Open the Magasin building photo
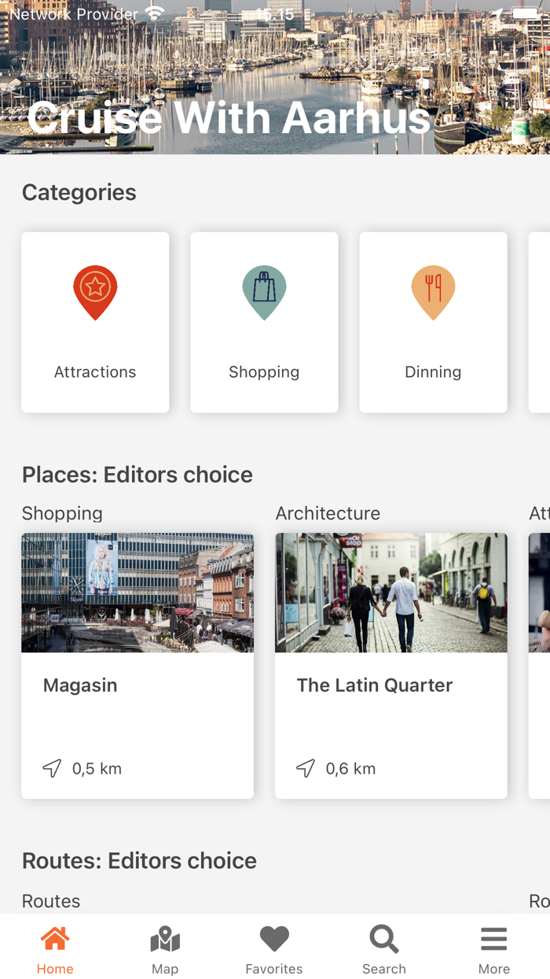Screen dimensions: 550x979 (x=137, y=593)
